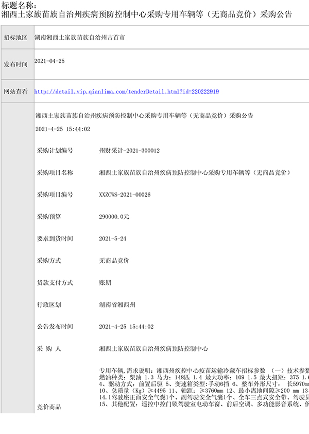Click the 招标地区 header cell

tap(18, 37)
